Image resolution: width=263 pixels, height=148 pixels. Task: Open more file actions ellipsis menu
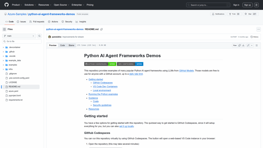(258, 29)
